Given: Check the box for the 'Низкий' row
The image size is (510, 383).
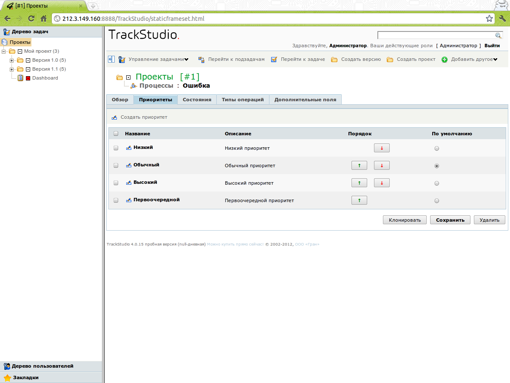Looking at the screenshot, I should (116, 148).
